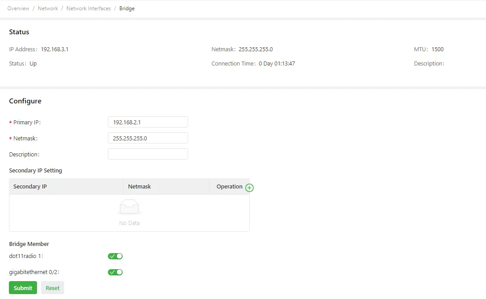Screen dimensions: 486x299
Task: Select the Bridge breadcrumb item
Action: pos(127,8)
